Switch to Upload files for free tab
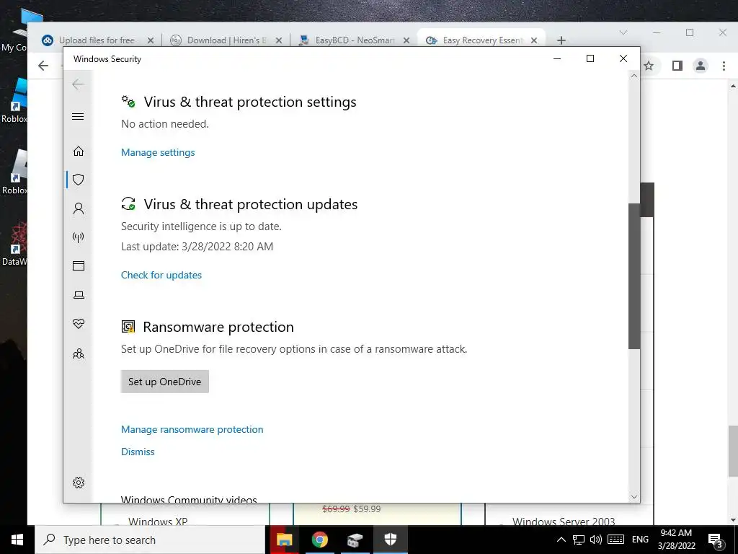Image resolution: width=738 pixels, height=554 pixels. click(97, 40)
